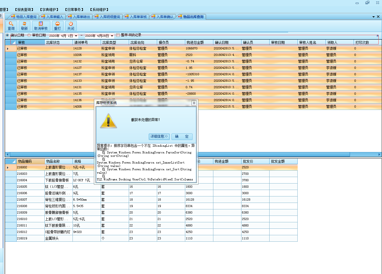Image resolution: width=382 pixels, height=274 pixels.
Task: Select the 审核日期 radio button
Action: tap(29, 35)
